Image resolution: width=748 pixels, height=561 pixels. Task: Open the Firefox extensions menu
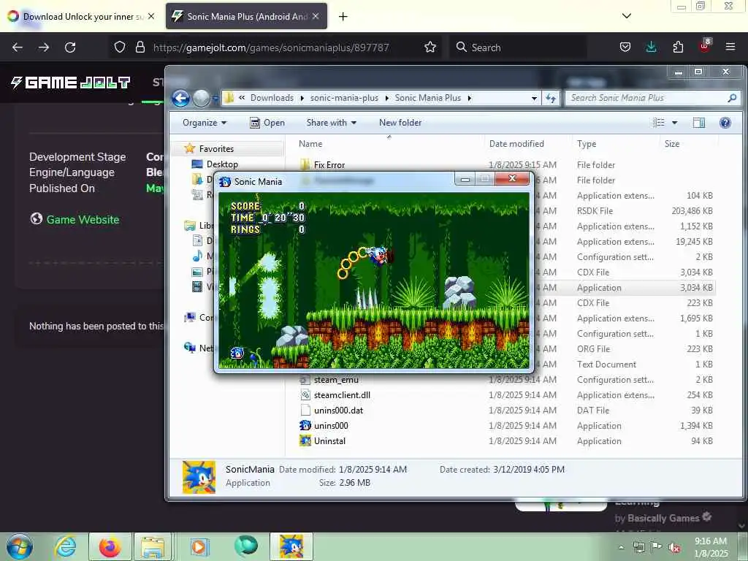pos(678,47)
